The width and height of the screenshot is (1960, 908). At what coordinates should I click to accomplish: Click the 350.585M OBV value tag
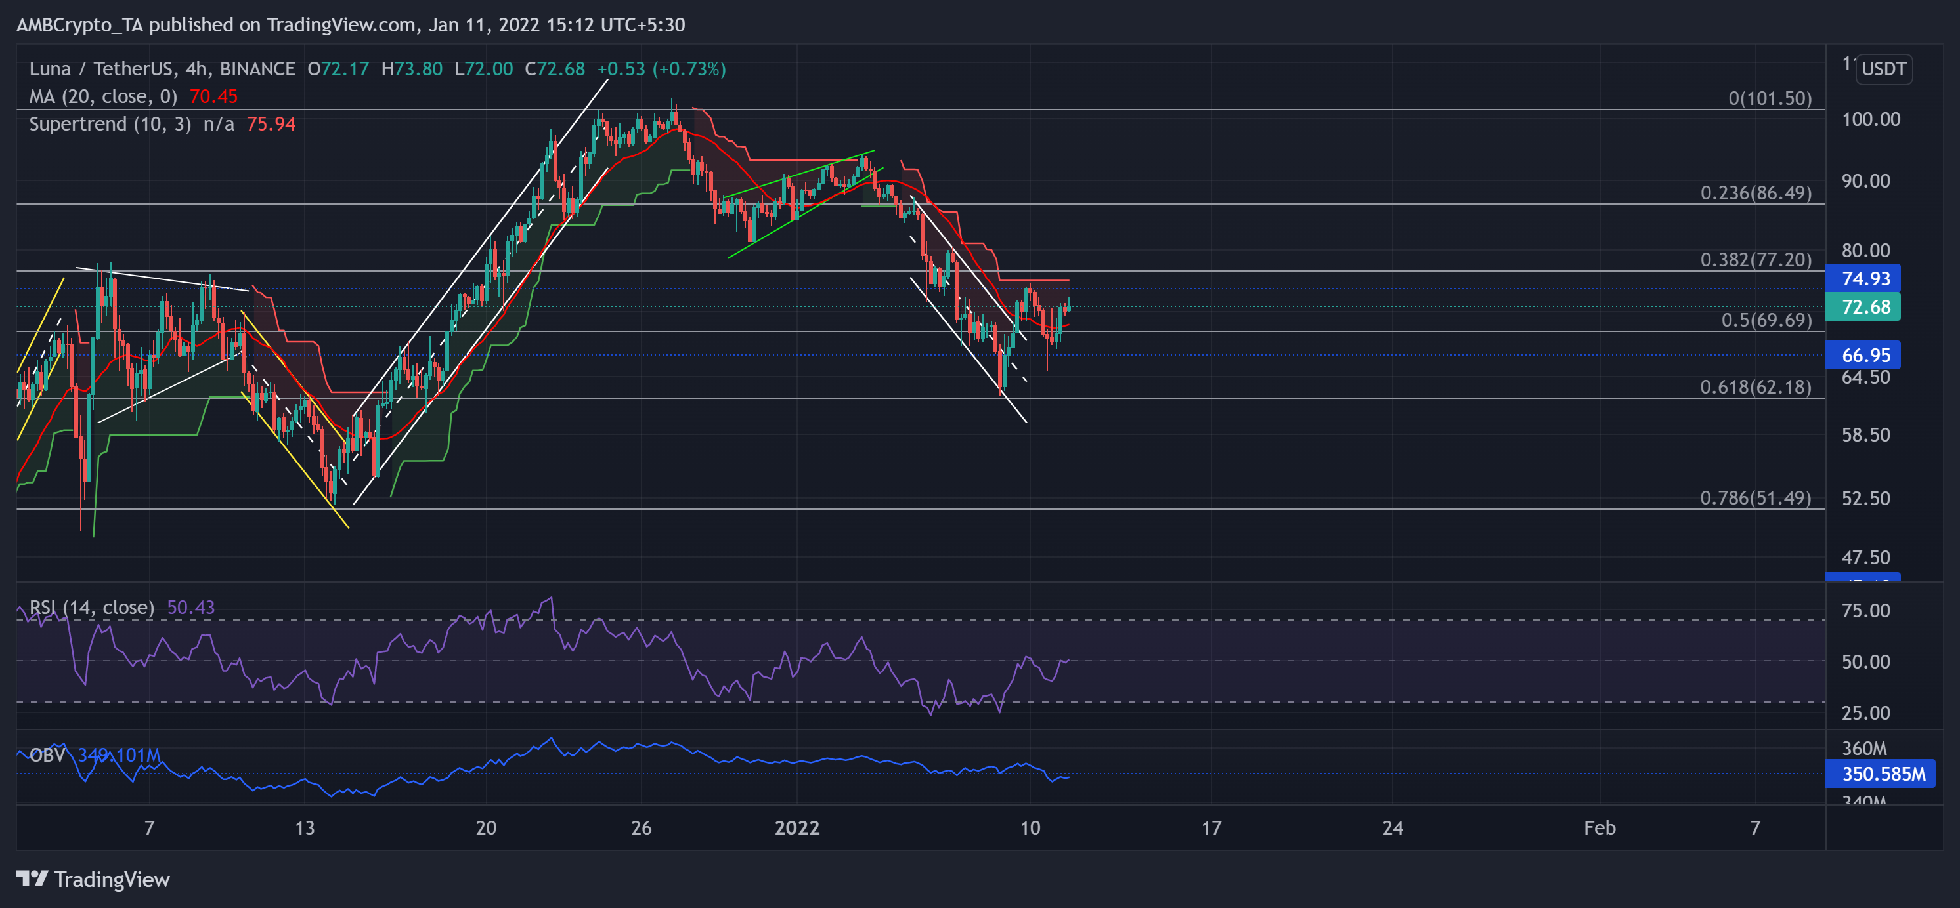click(x=1880, y=774)
